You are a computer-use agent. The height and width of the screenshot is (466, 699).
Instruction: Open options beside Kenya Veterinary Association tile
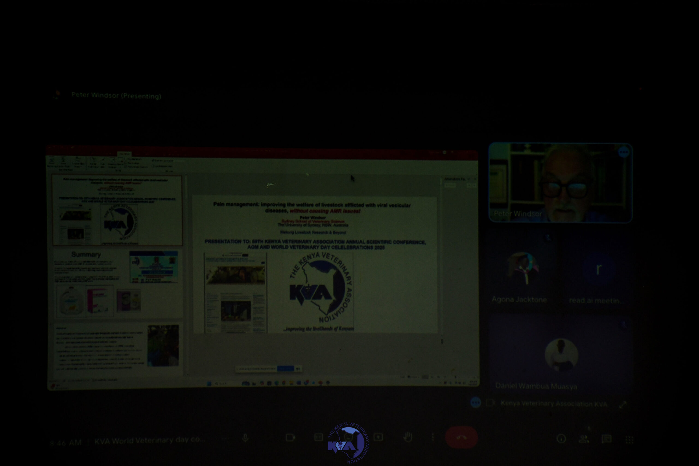[x=475, y=403]
